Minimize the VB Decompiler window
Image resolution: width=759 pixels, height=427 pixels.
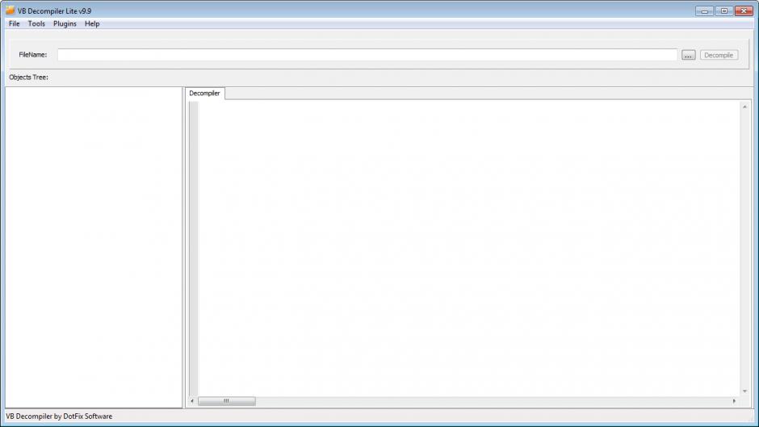tap(704, 10)
